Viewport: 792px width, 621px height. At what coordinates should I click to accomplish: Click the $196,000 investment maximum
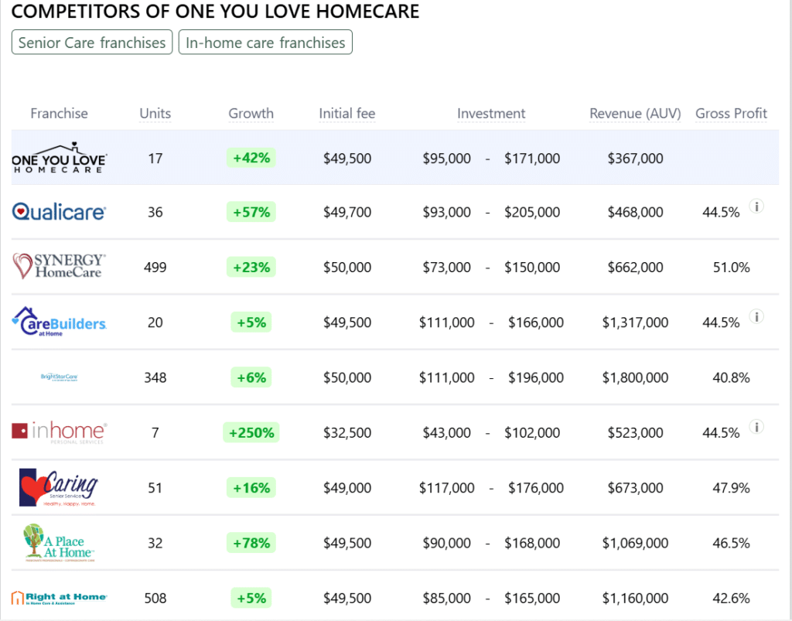(x=536, y=377)
